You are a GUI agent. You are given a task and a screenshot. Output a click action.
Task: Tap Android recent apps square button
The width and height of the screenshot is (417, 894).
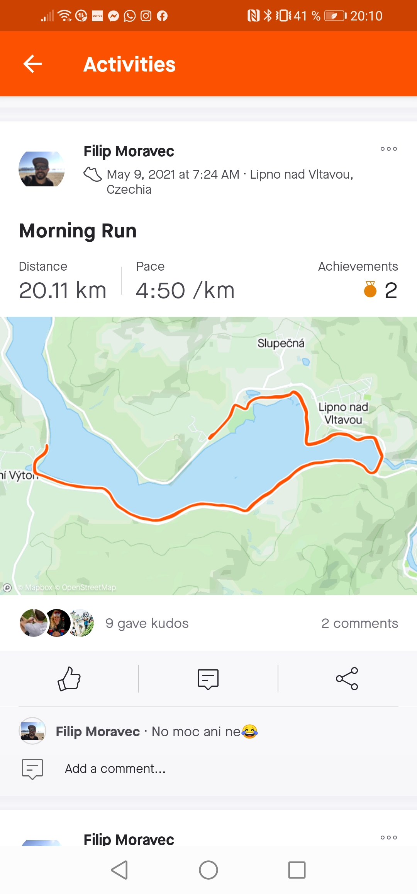click(297, 870)
